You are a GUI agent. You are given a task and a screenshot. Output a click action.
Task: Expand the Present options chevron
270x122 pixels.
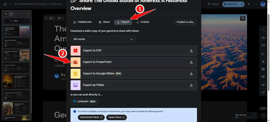tap(242, 4)
